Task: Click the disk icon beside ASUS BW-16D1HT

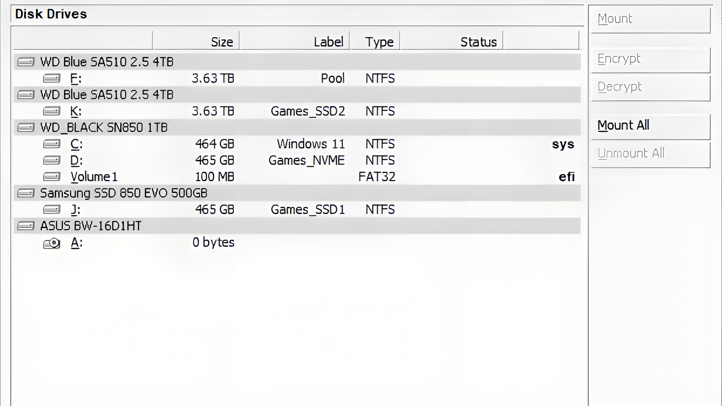Action: 26,226
